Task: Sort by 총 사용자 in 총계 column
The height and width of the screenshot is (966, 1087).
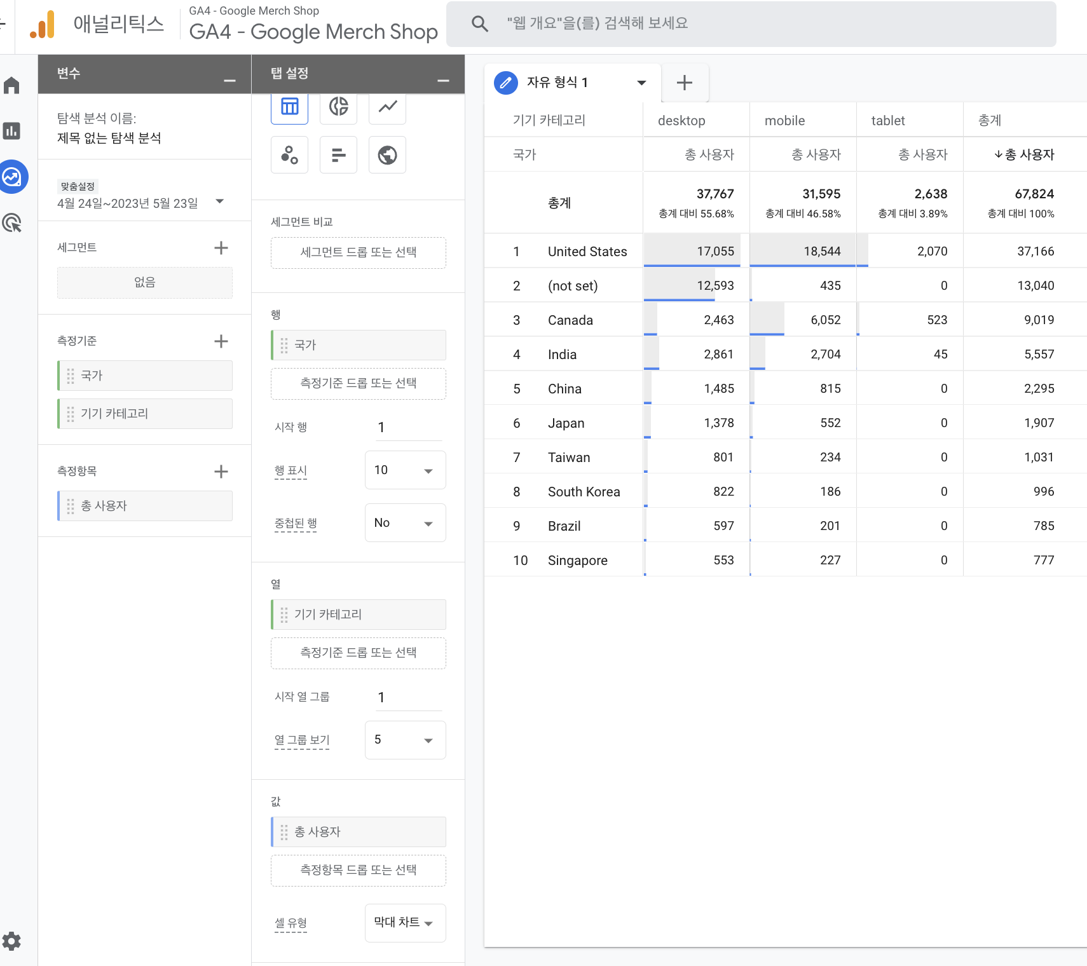Action: click(x=1024, y=154)
